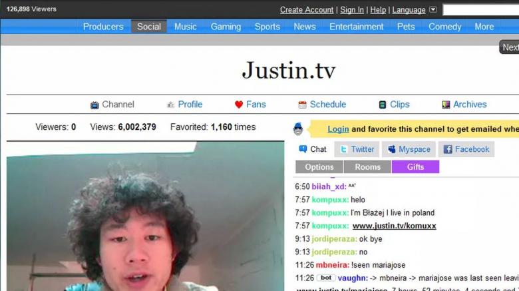Go to the Music category

tap(186, 27)
